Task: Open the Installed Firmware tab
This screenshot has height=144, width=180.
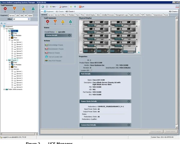Action: (107, 15)
